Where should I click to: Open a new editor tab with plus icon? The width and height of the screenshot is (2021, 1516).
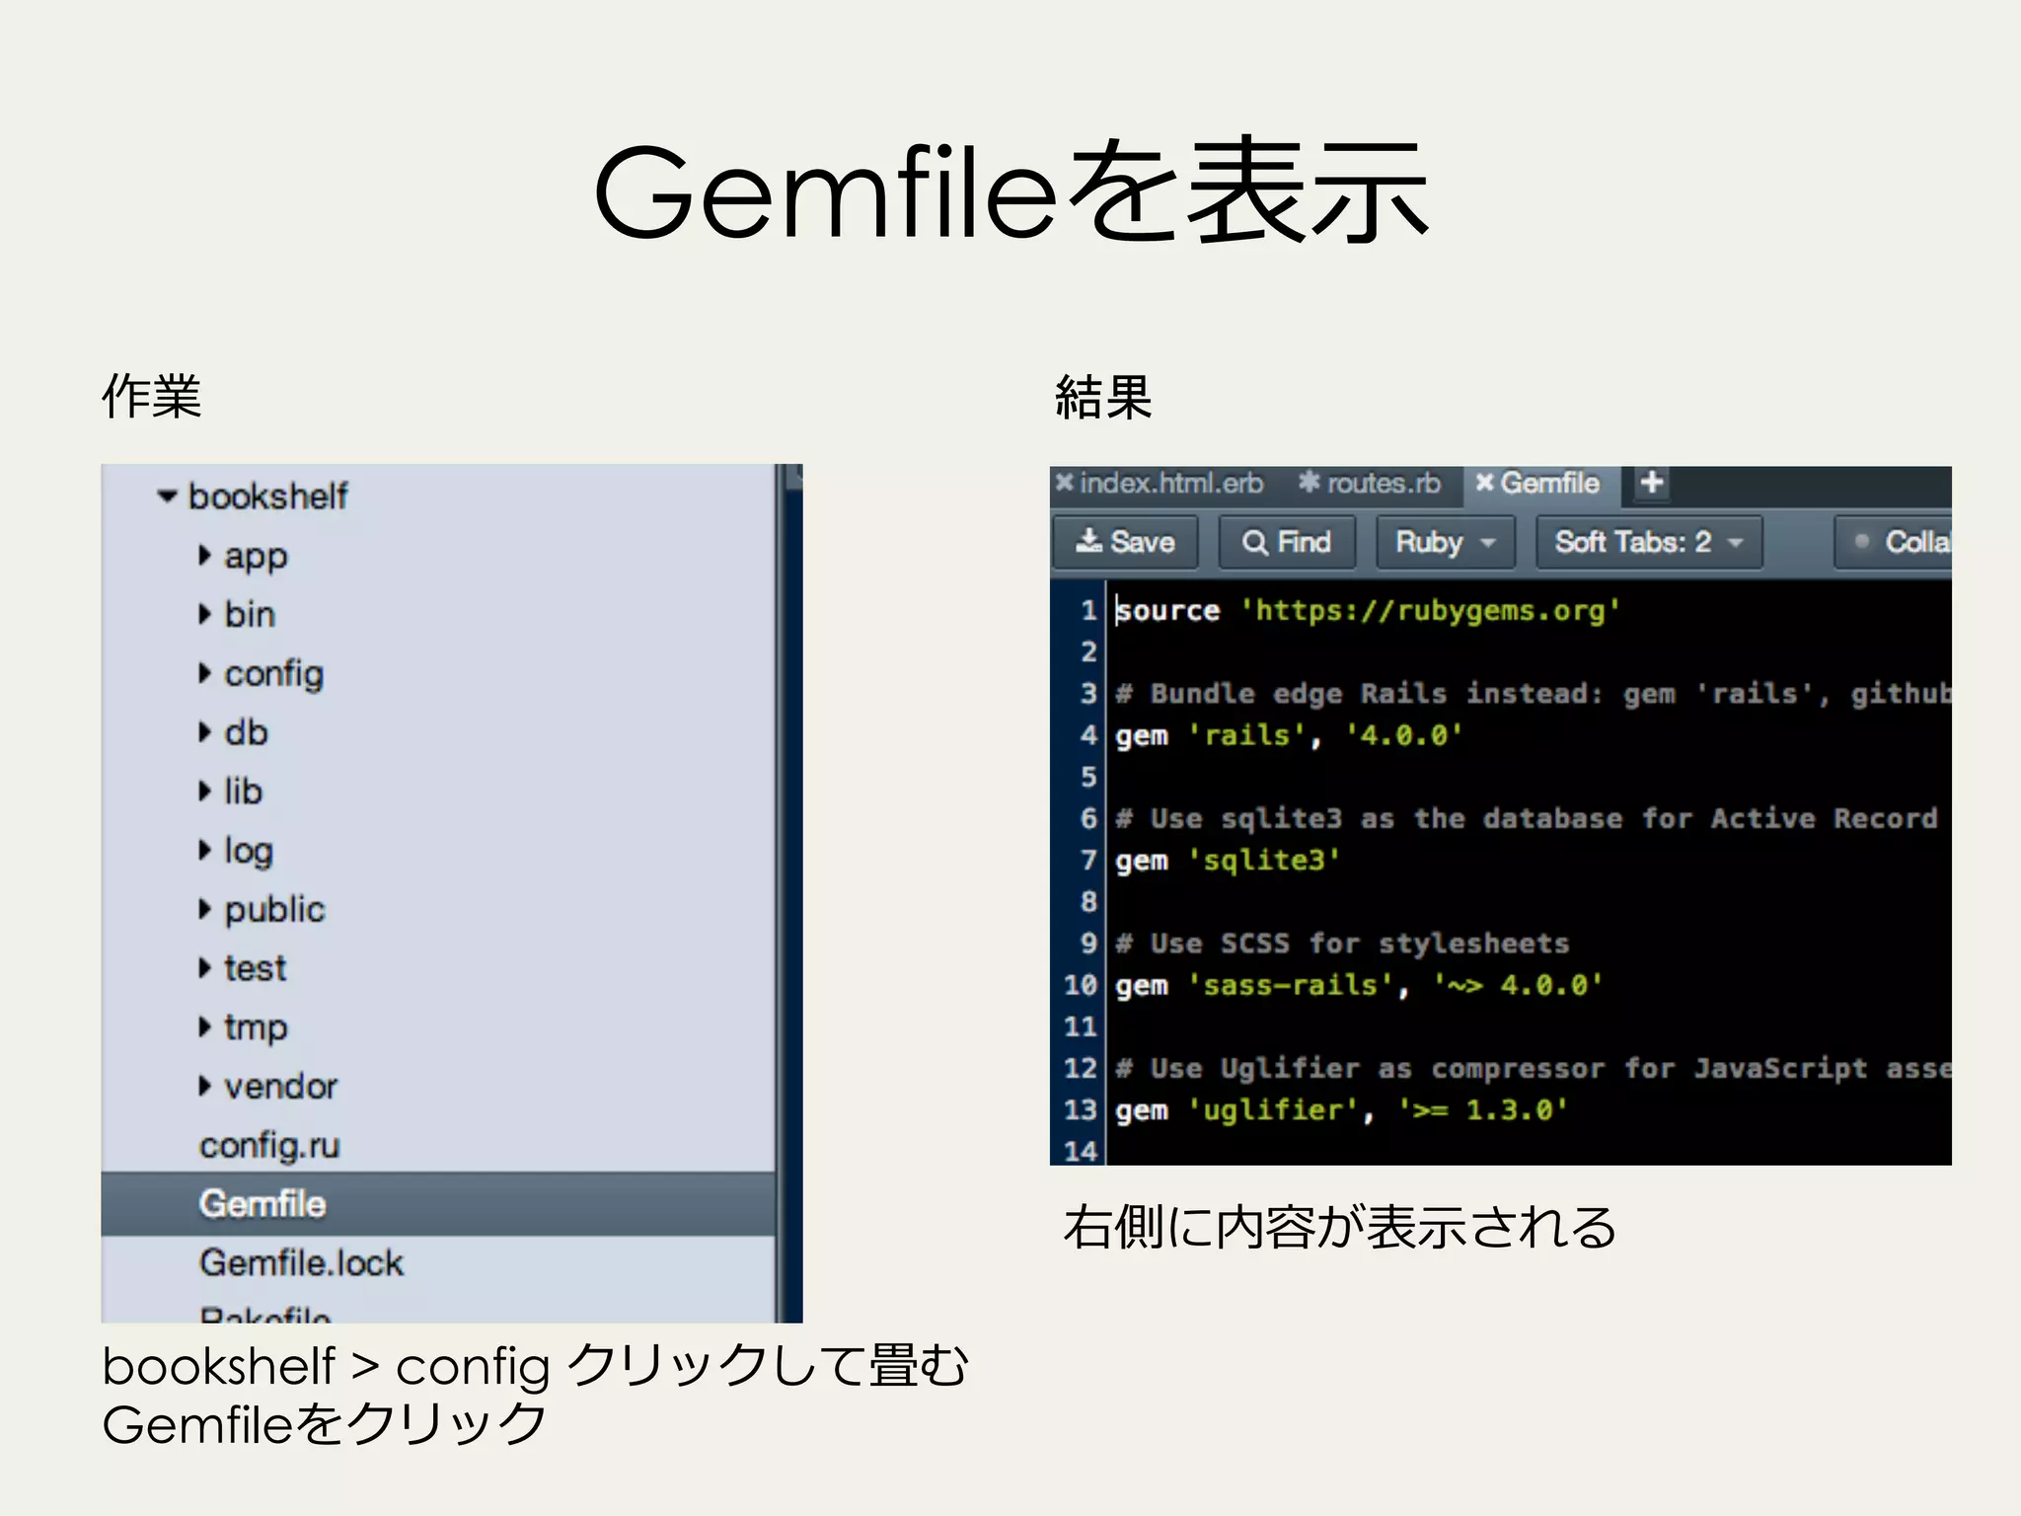coord(1651,483)
